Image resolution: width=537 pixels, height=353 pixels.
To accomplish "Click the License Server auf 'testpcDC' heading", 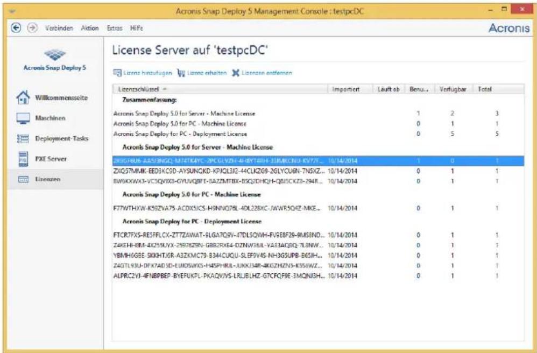I will click(190, 51).
